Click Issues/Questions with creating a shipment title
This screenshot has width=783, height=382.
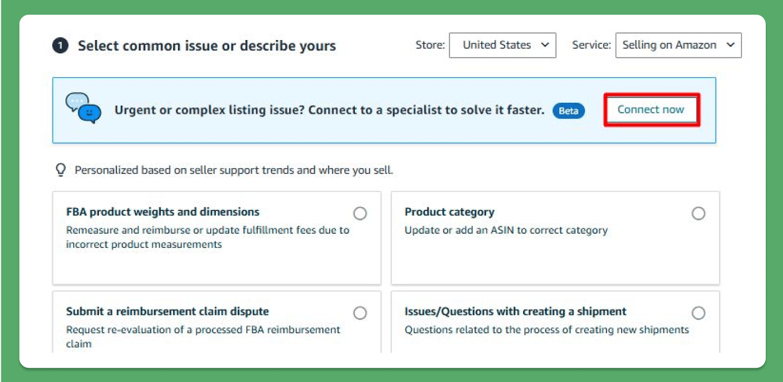[515, 312]
